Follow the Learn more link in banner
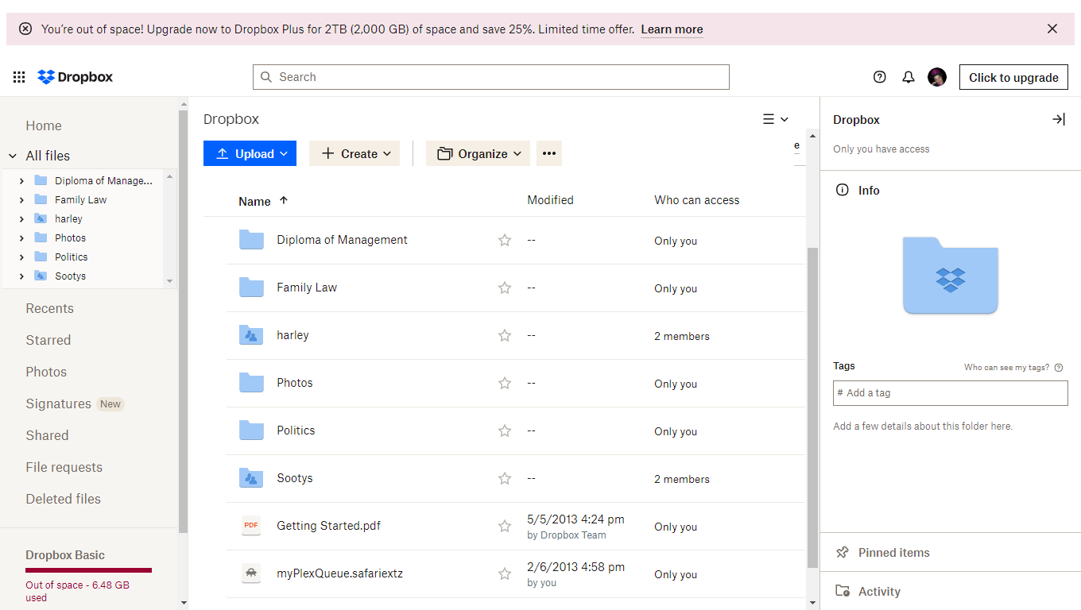Image resolution: width=1081 pixels, height=610 pixels. point(672,29)
